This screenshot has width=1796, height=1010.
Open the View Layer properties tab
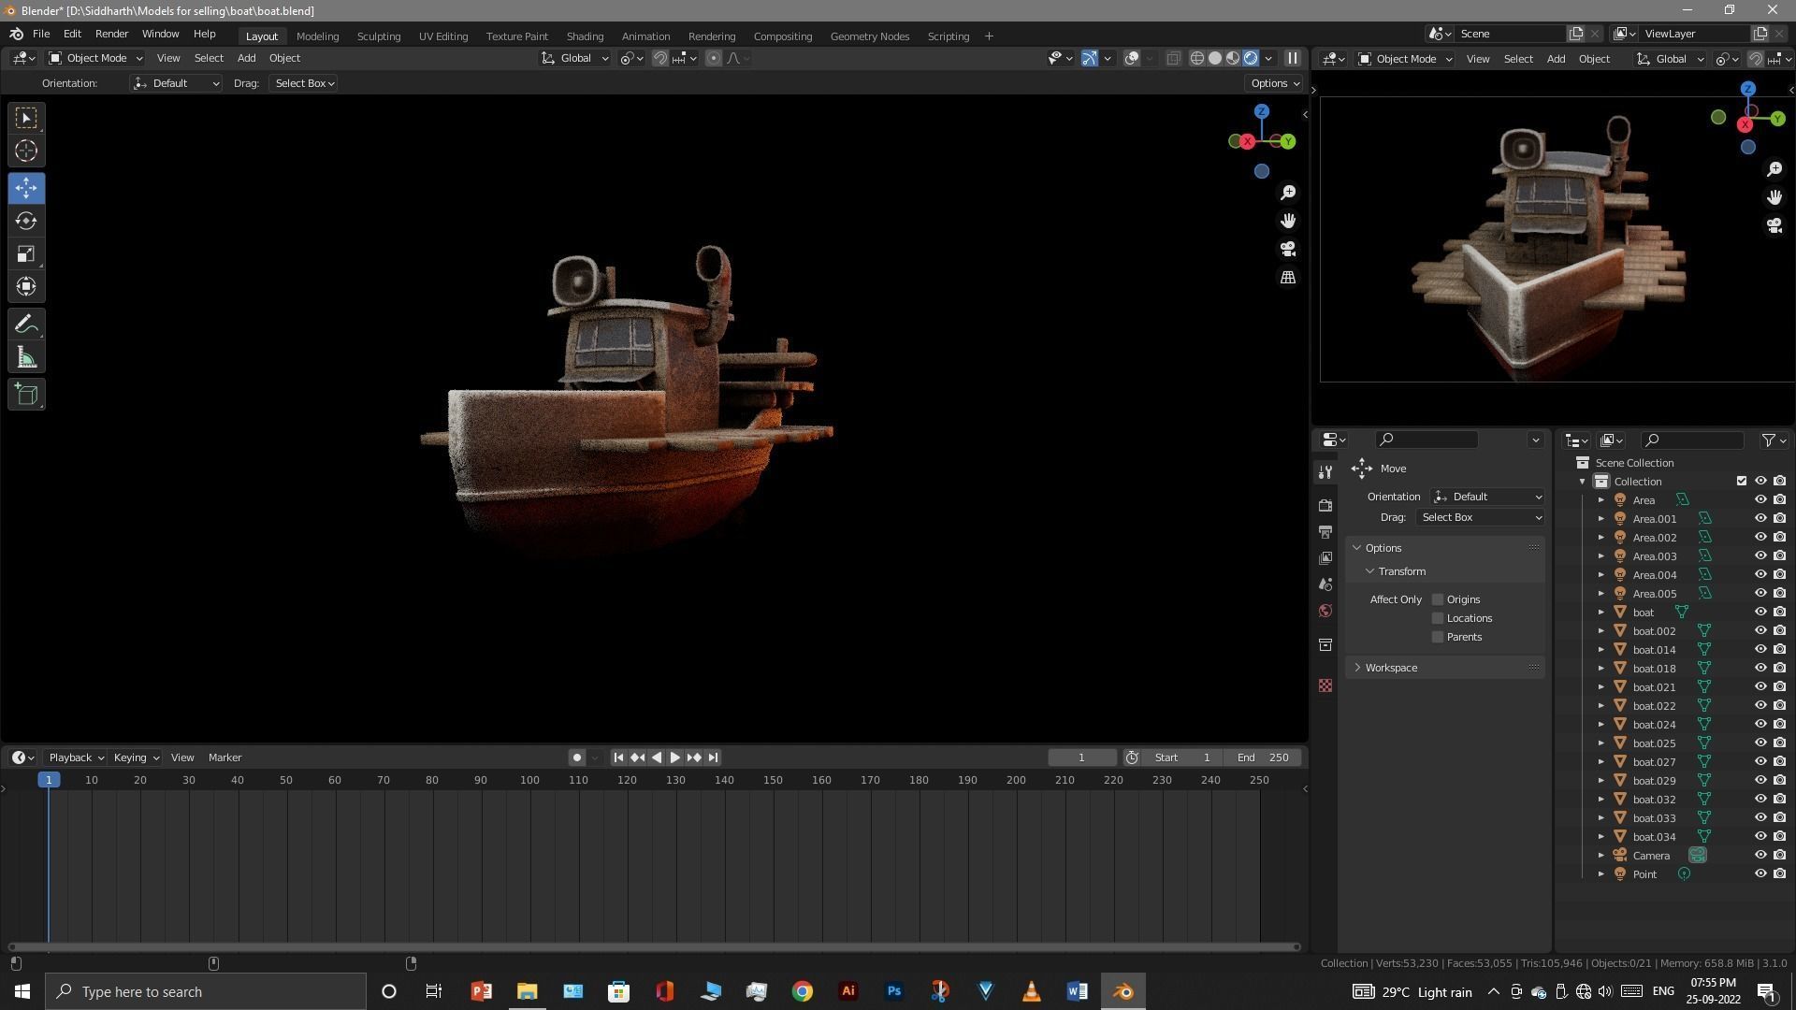tap(1325, 558)
